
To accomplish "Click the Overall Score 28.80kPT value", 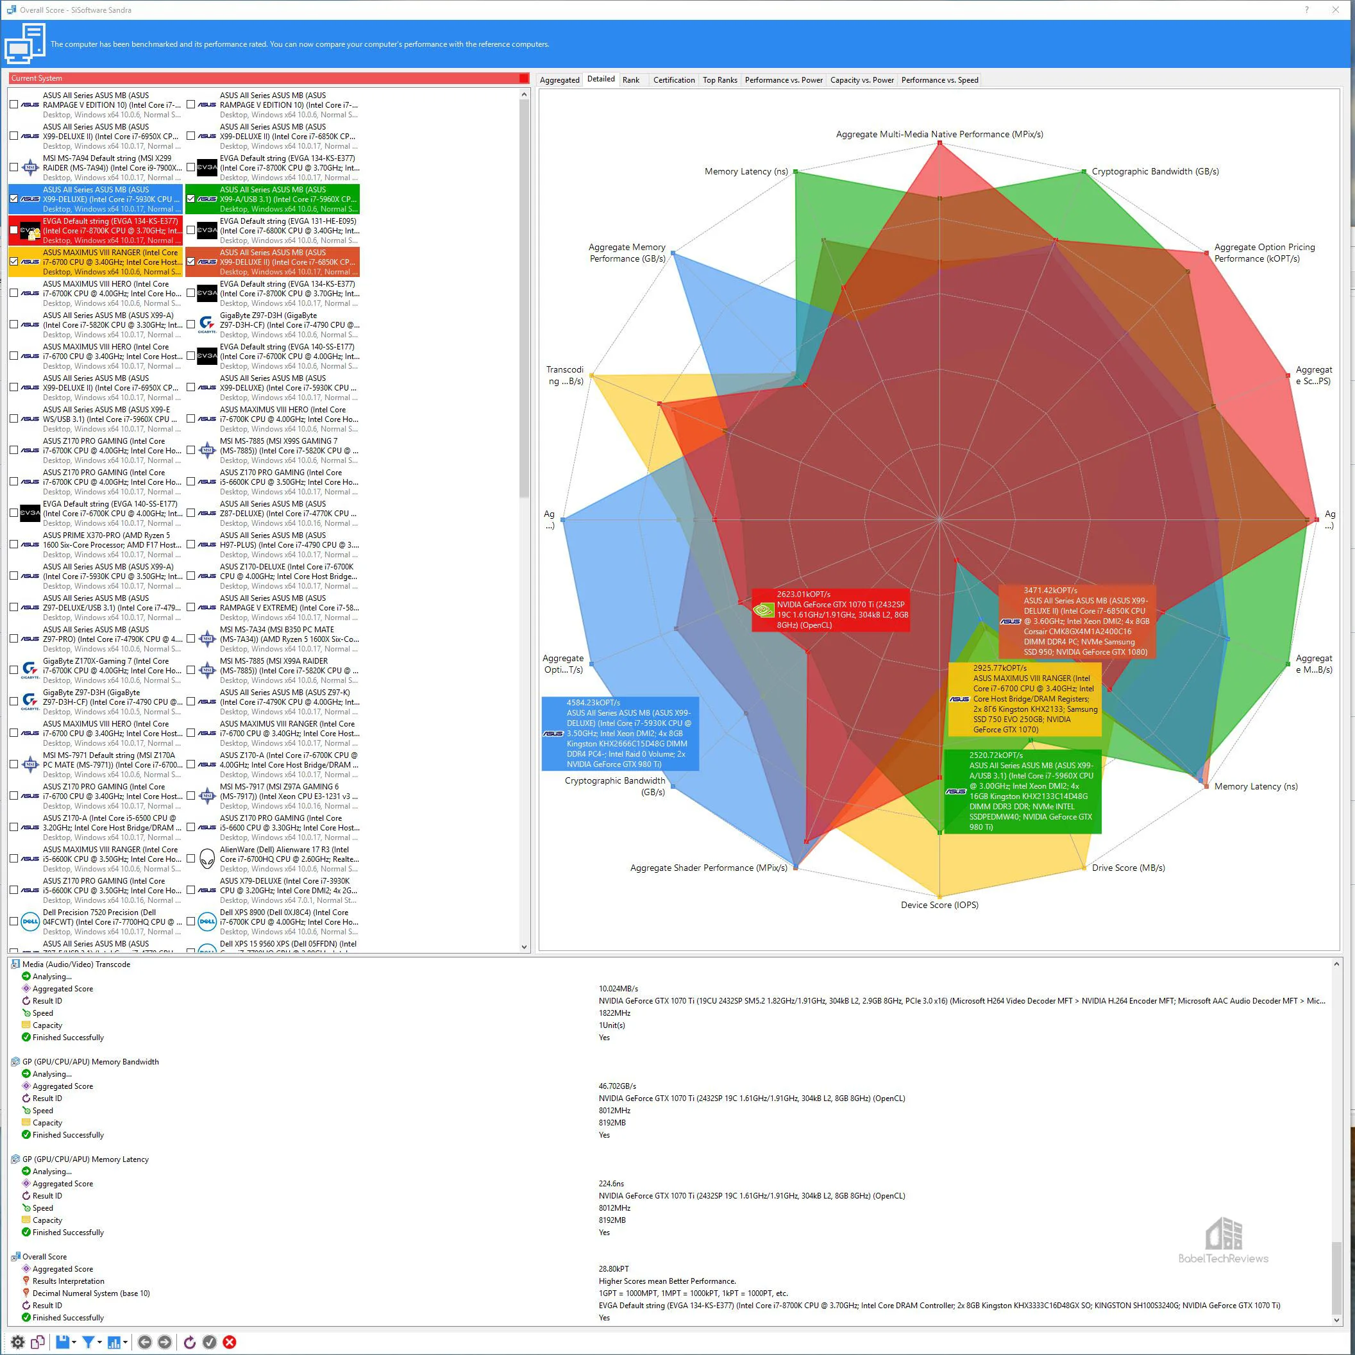I will 614,1268.
